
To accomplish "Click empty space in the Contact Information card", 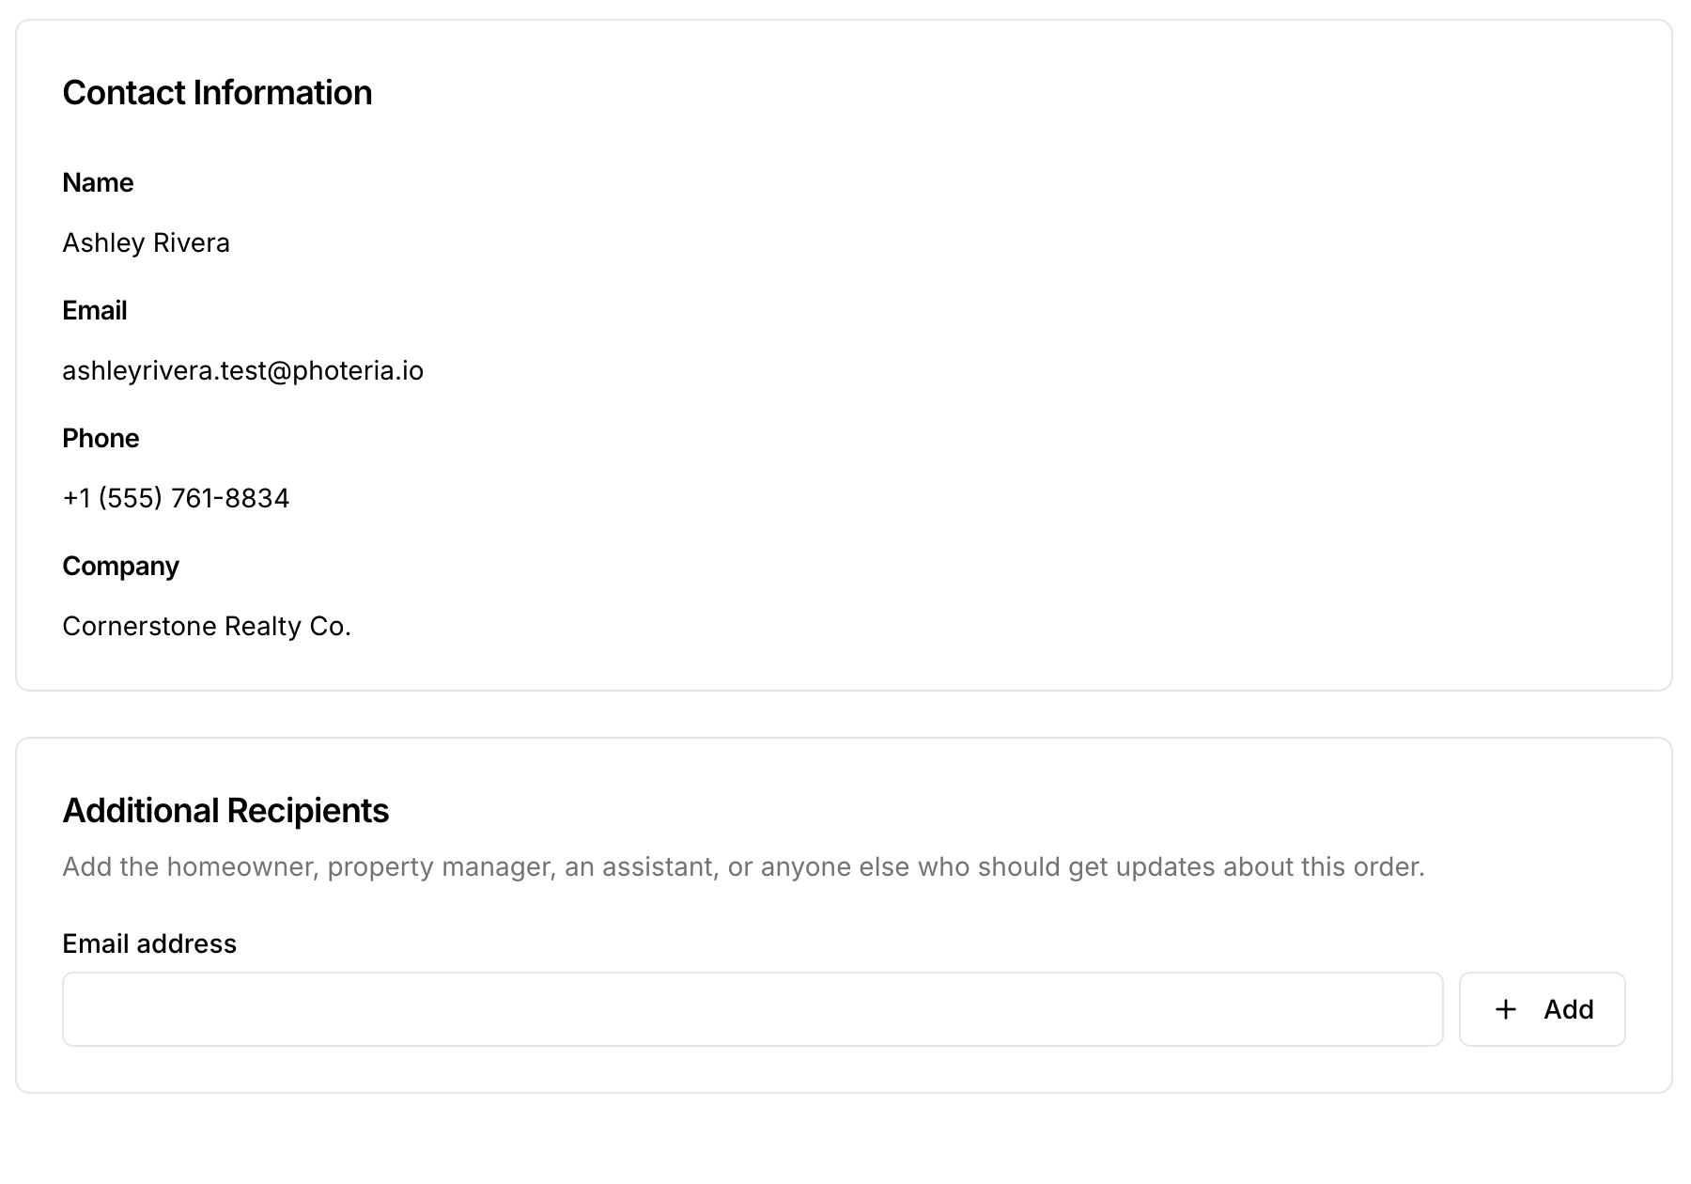I will (x=1033, y=376).
